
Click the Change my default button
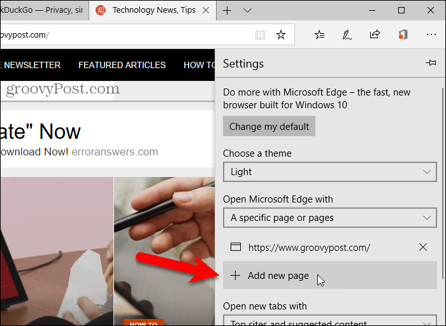[269, 126]
